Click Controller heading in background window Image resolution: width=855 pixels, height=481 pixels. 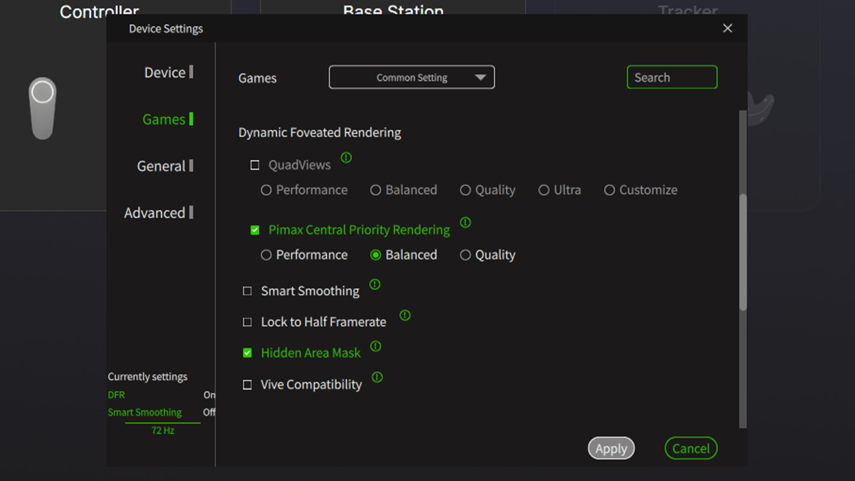point(99,11)
